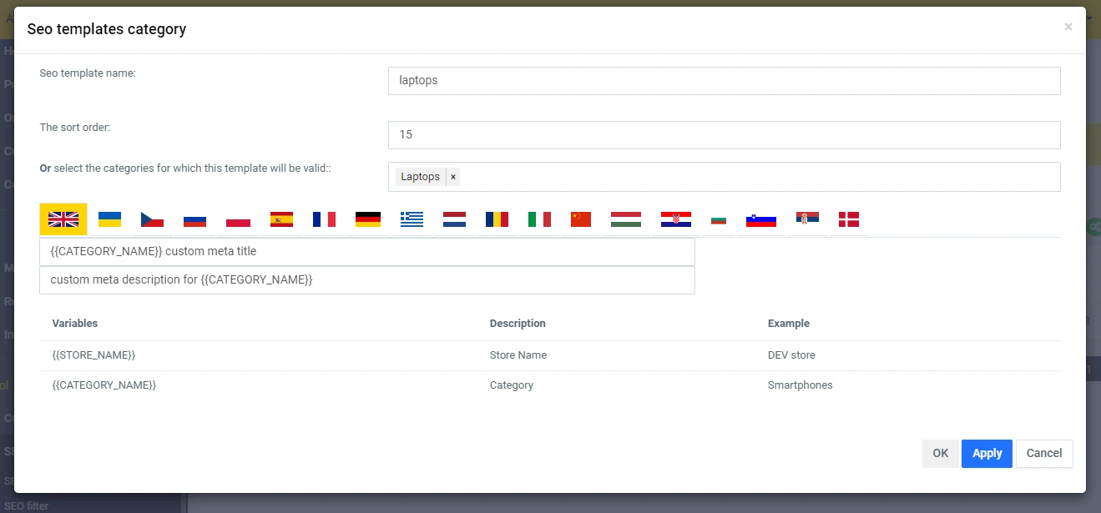Remove the Laptops category tag

pos(453,177)
